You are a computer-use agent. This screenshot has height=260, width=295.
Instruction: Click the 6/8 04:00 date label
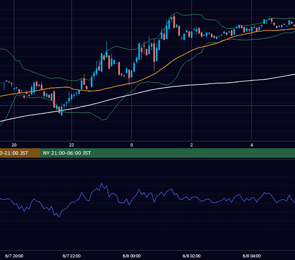pyautogui.click(x=252, y=256)
